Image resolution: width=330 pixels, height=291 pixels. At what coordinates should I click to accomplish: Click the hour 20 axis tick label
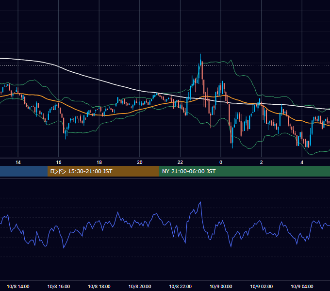tap(140, 162)
